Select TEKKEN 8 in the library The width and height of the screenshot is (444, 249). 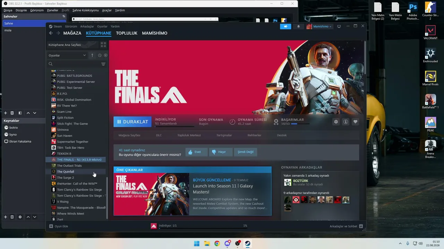coord(76,154)
